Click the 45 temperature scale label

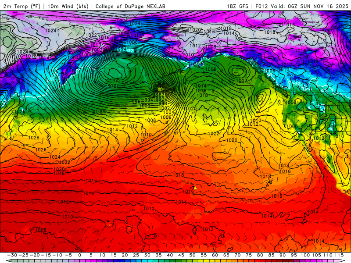coord(181,255)
